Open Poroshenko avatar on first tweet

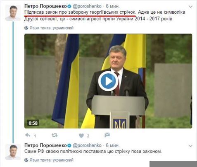coord(13,13)
